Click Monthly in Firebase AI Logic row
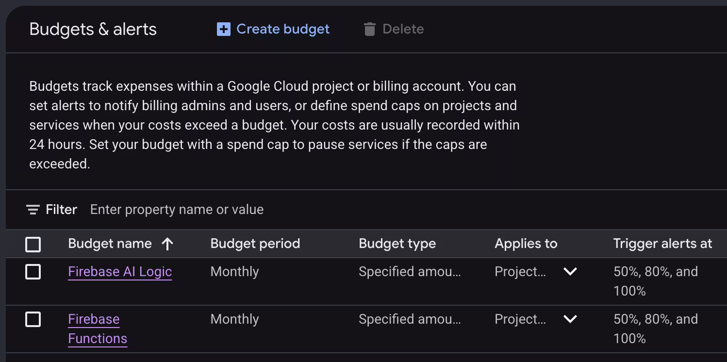This screenshot has width=727, height=362. coord(234,272)
